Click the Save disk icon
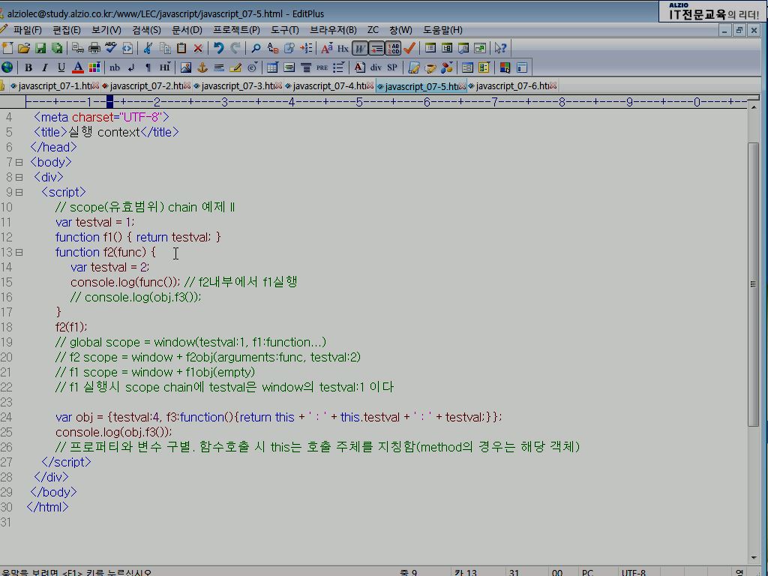The height and width of the screenshot is (576, 768). click(x=40, y=48)
